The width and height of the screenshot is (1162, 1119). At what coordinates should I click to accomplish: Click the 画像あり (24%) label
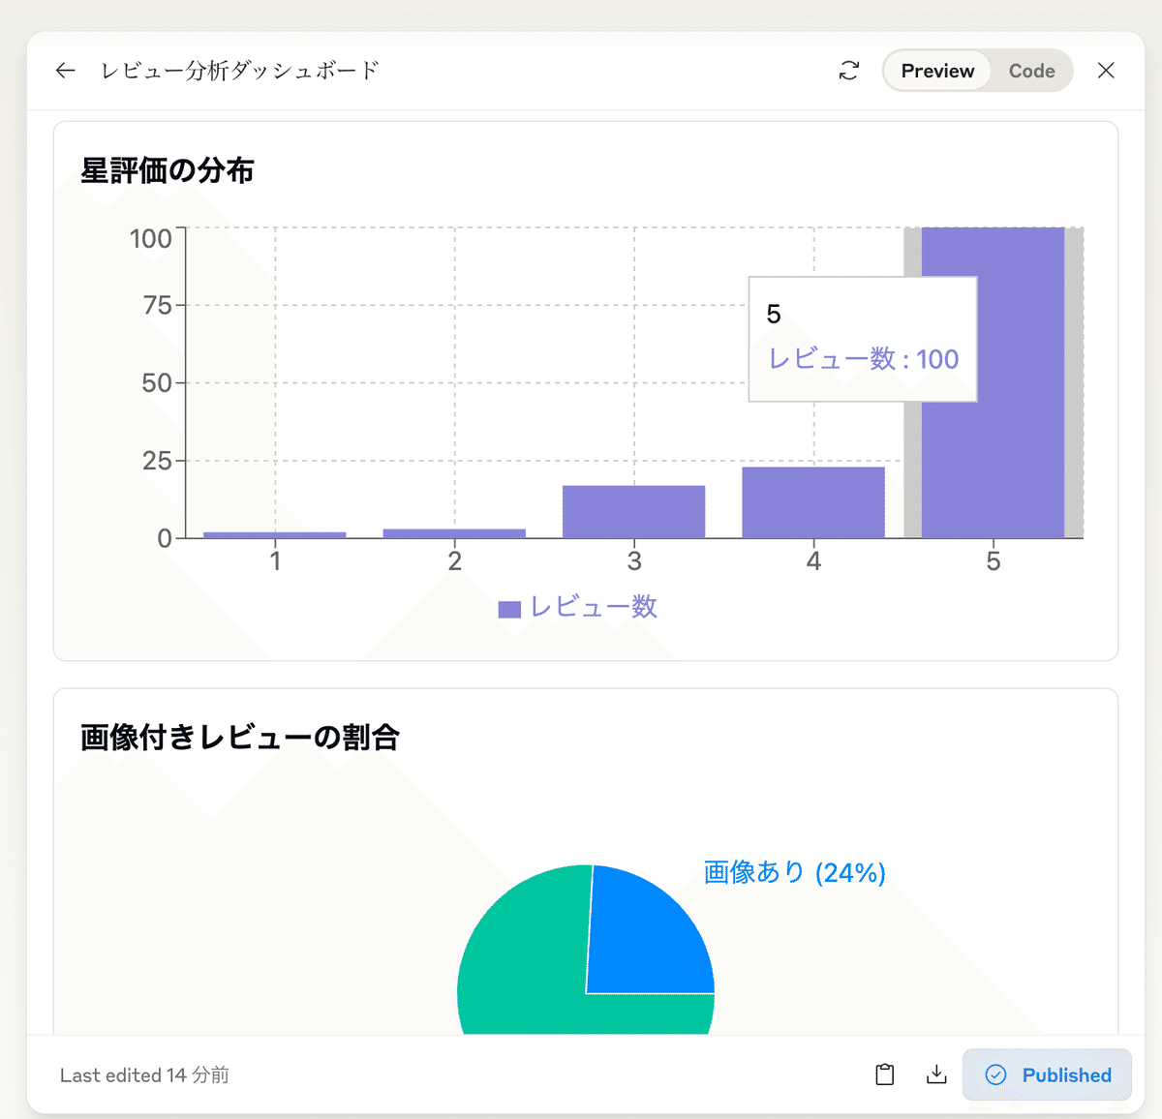click(x=794, y=872)
